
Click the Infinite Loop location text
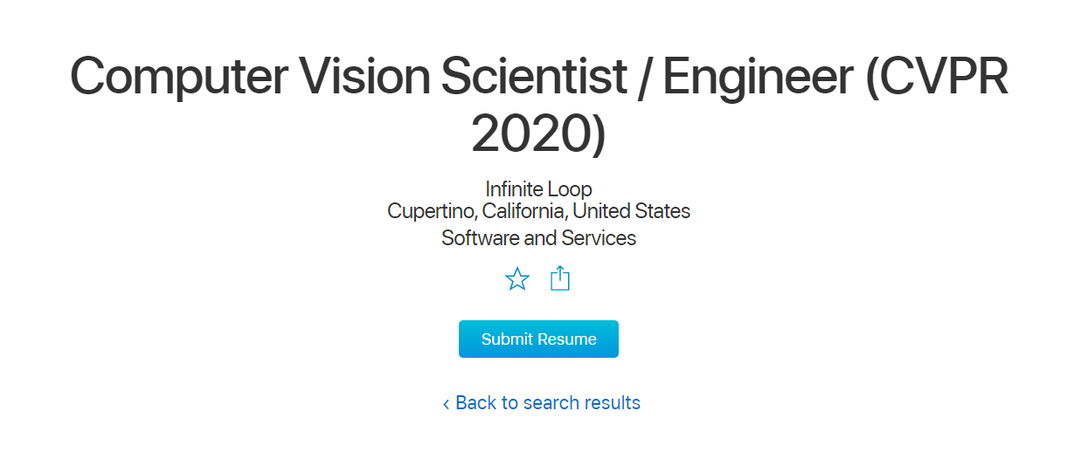point(538,189)
